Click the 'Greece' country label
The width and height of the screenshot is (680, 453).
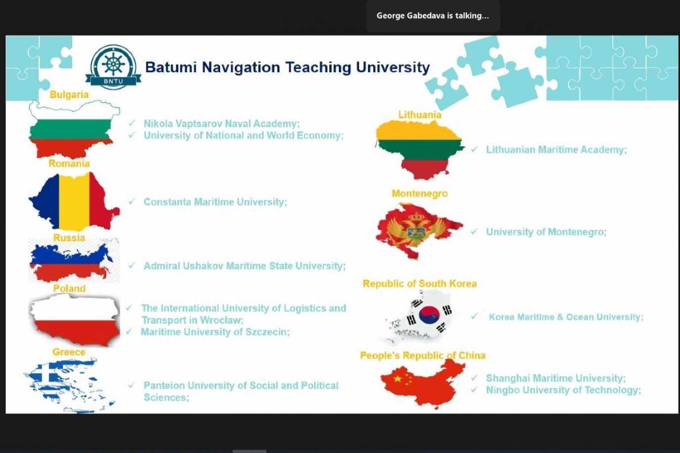(x=69, y=352)
